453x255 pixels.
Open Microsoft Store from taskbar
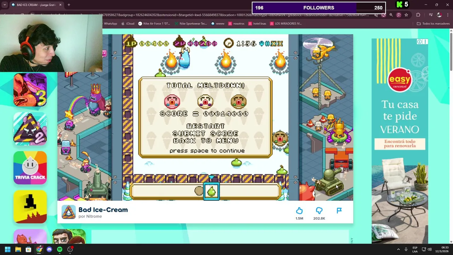pos(28,249)
